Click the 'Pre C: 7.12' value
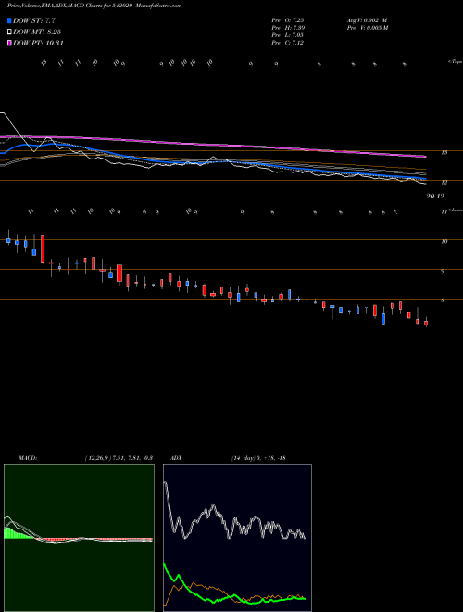The image size is (463, 612). (288, 43)
